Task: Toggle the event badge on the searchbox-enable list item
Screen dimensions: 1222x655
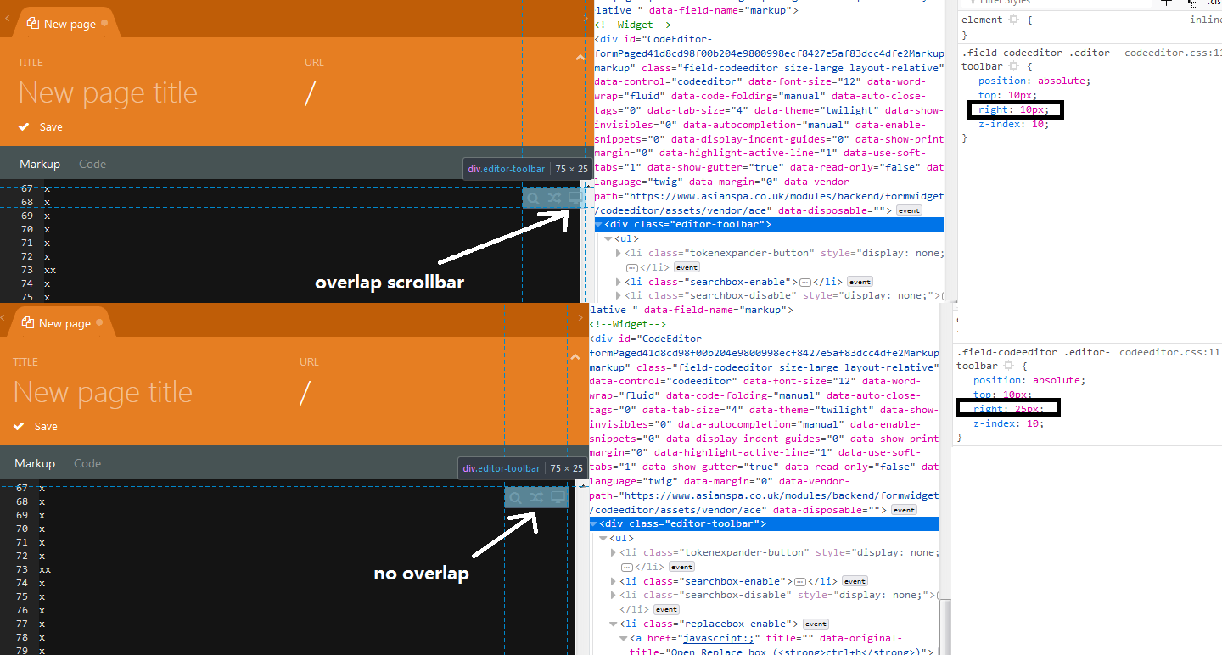Action: point(860,281)
